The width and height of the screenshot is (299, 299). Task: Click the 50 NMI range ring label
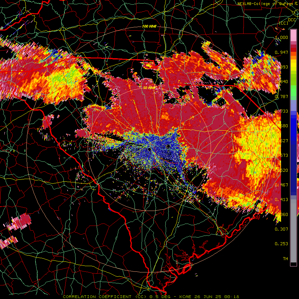[149, 88]
